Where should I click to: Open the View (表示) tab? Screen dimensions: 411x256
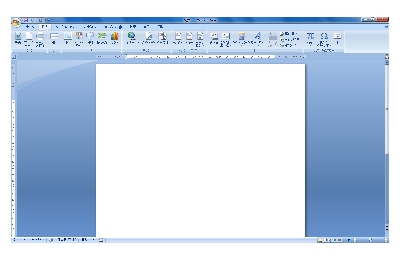[x=147, y=27]
